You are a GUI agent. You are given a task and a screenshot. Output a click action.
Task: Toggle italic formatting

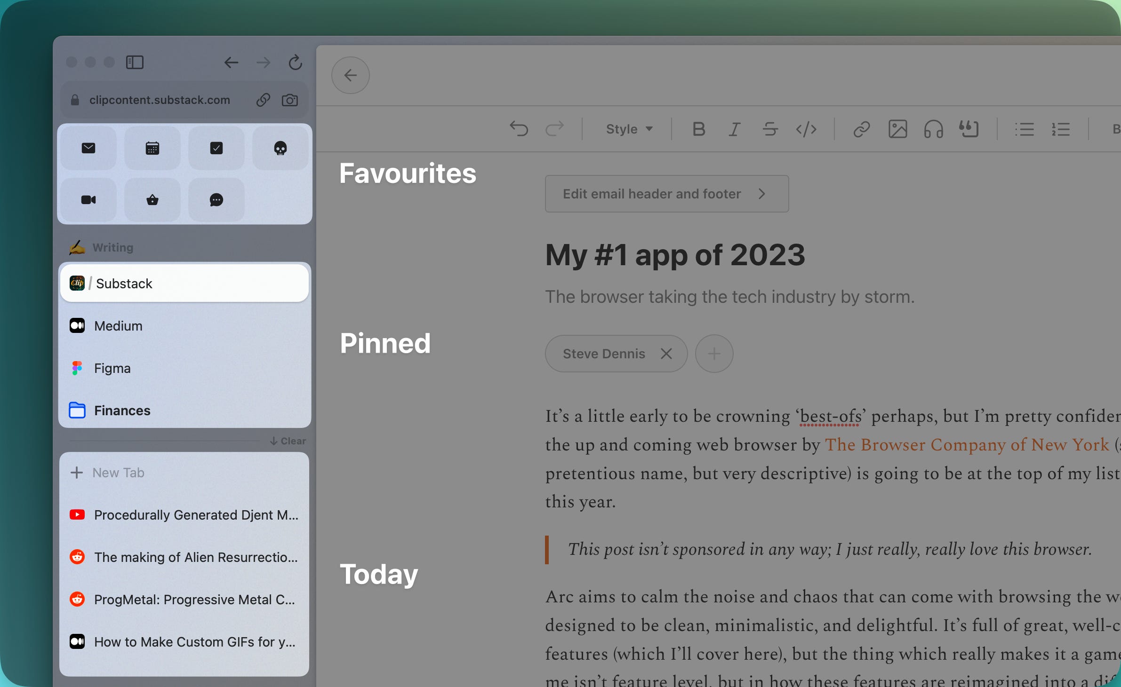tap(734, 129)
